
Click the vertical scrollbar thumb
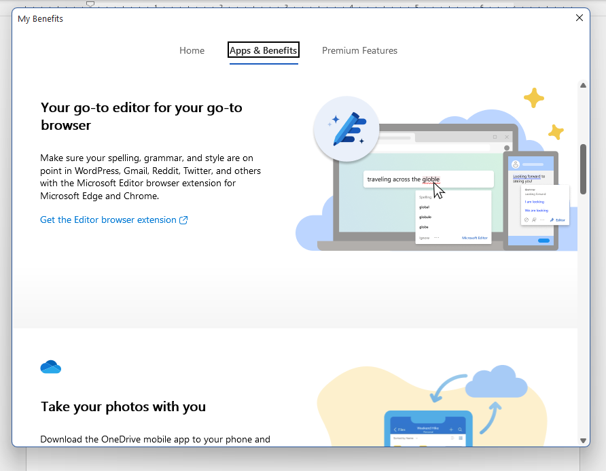pyautogui.click(x=583, y=169)
